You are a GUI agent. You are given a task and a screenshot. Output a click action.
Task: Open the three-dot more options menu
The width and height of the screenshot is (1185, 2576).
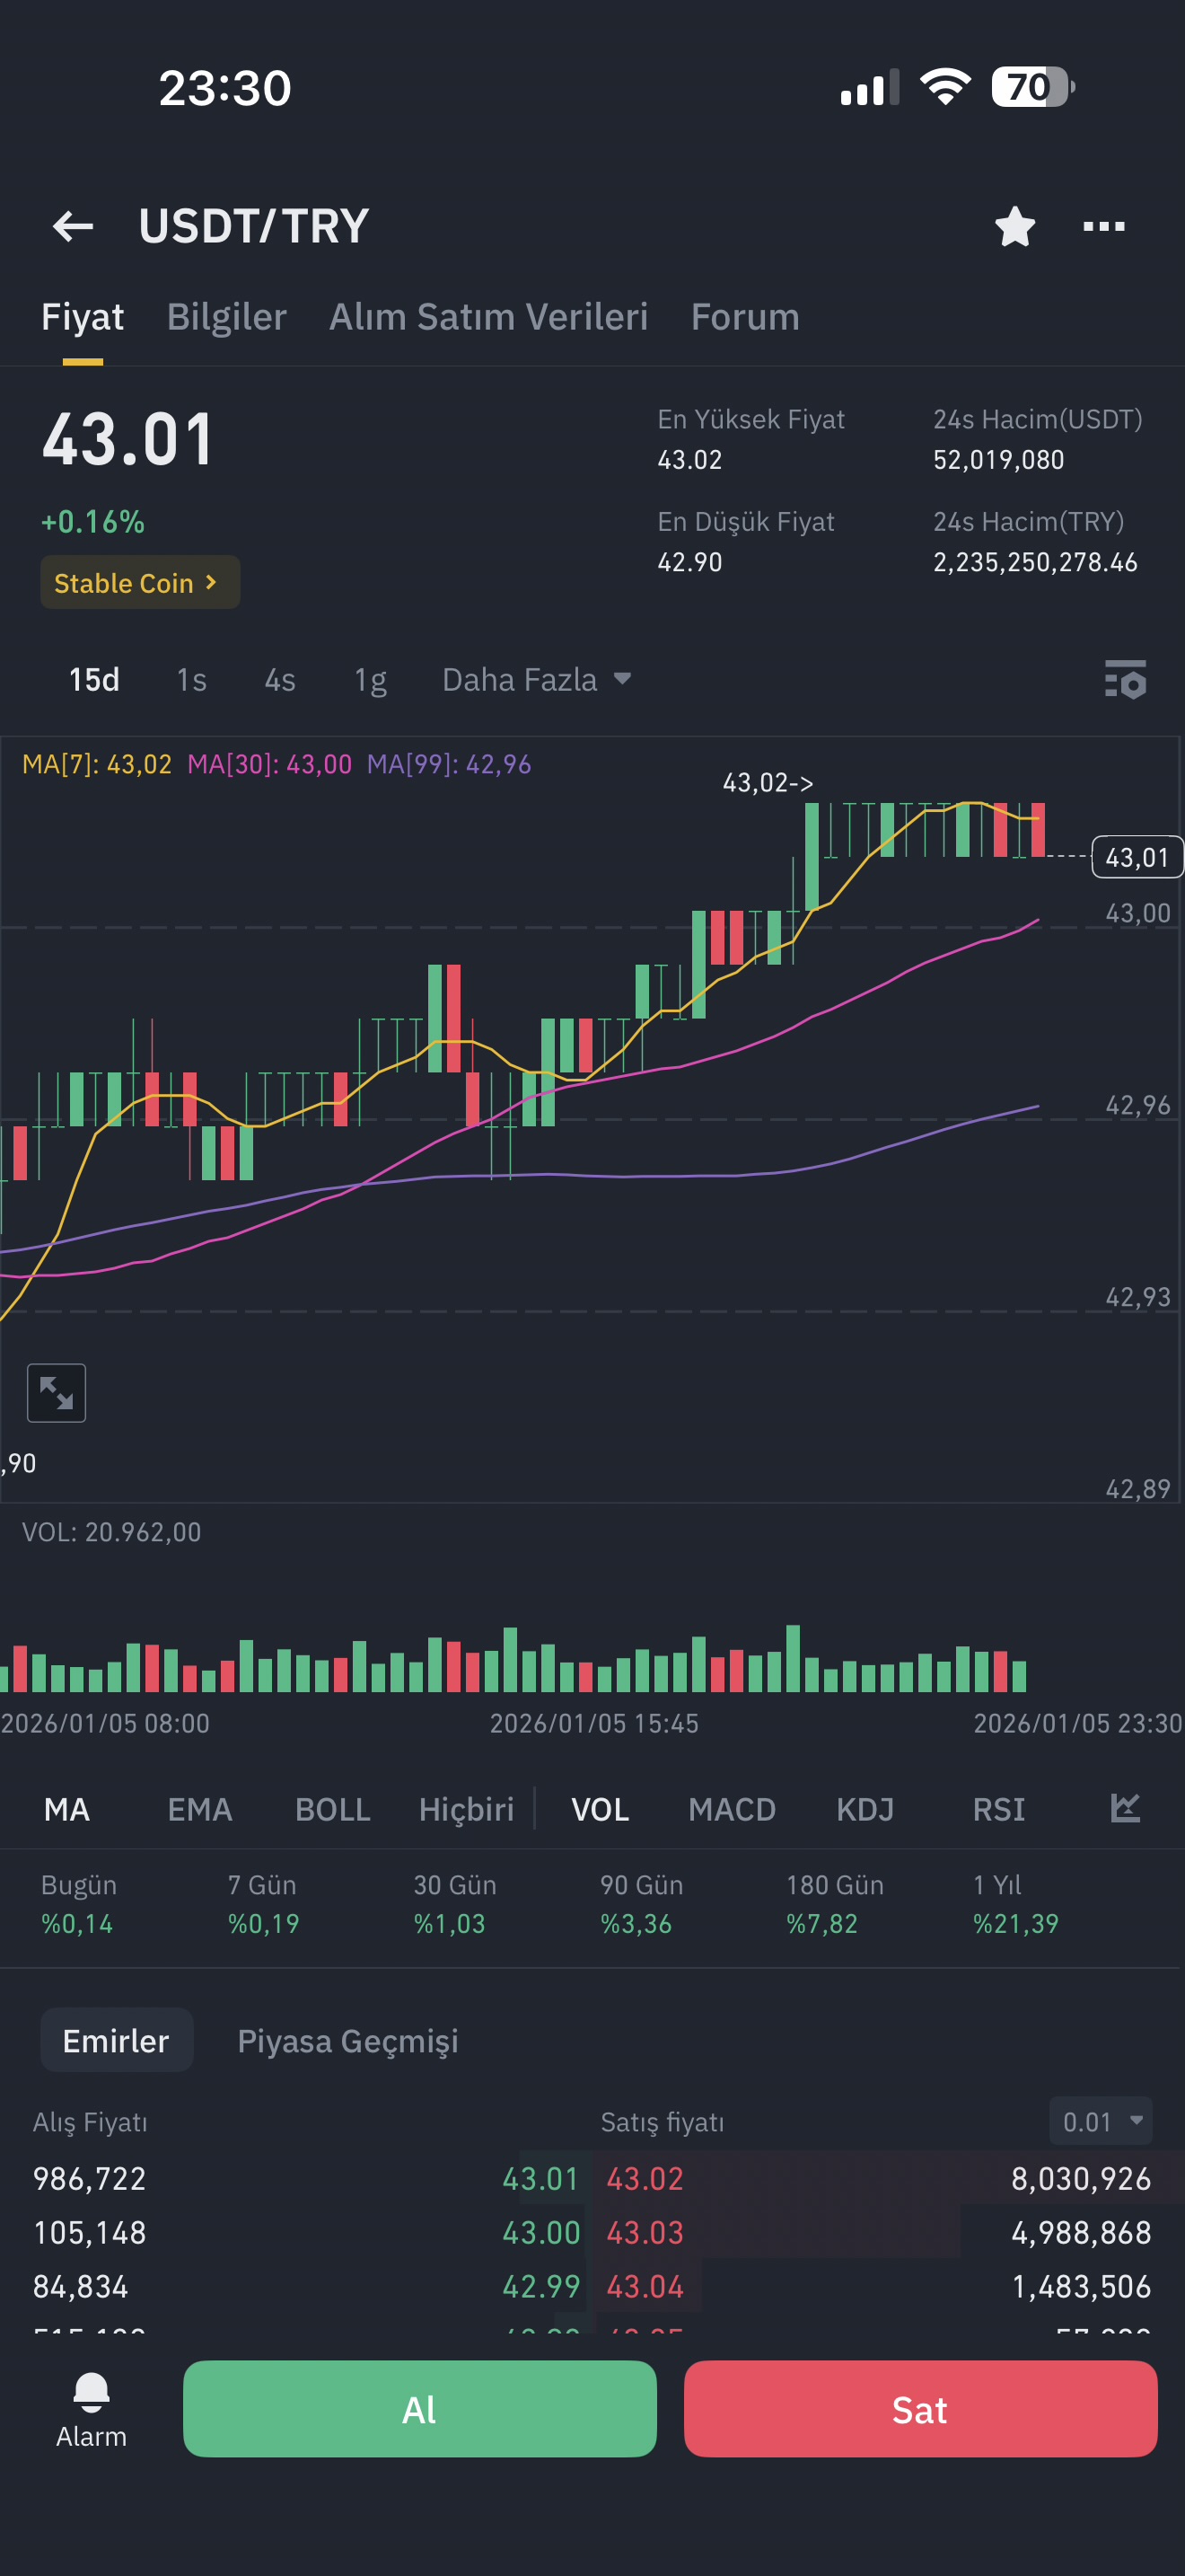[x=1104, y=226]
